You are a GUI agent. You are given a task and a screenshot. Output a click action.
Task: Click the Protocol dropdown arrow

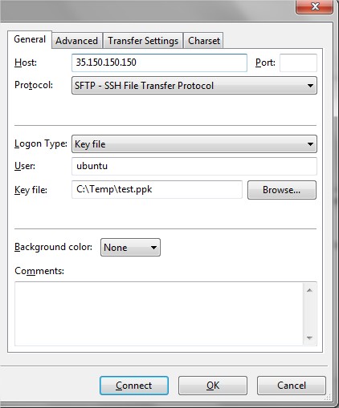310,86
